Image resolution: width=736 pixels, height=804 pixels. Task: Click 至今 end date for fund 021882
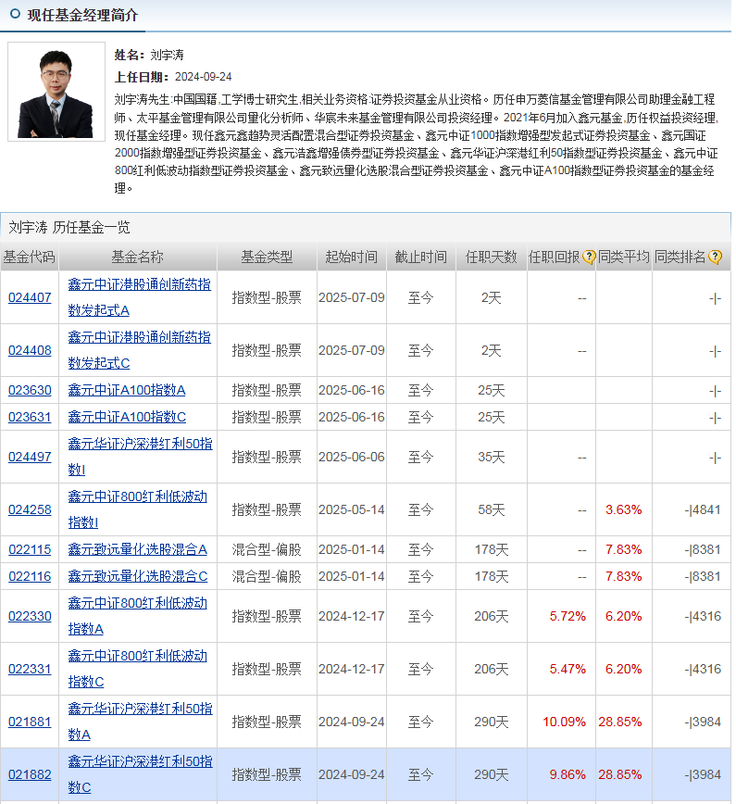pyautogui.click(x=421, y=774)
